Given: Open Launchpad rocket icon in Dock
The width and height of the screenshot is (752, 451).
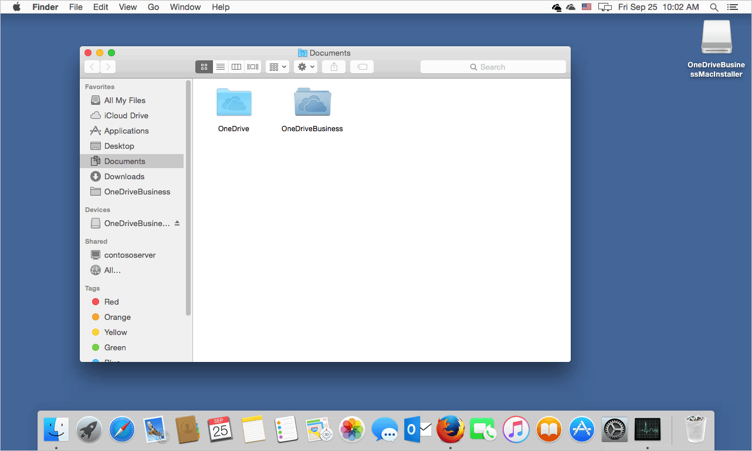Looking at the screenshot, I should click(89, 430).
